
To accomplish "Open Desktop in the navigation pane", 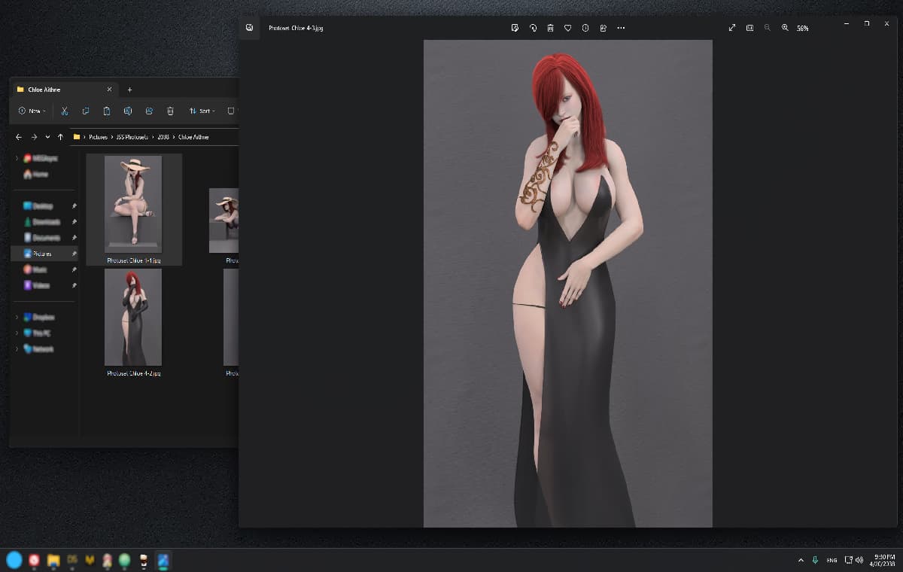I will click(43, 205).
